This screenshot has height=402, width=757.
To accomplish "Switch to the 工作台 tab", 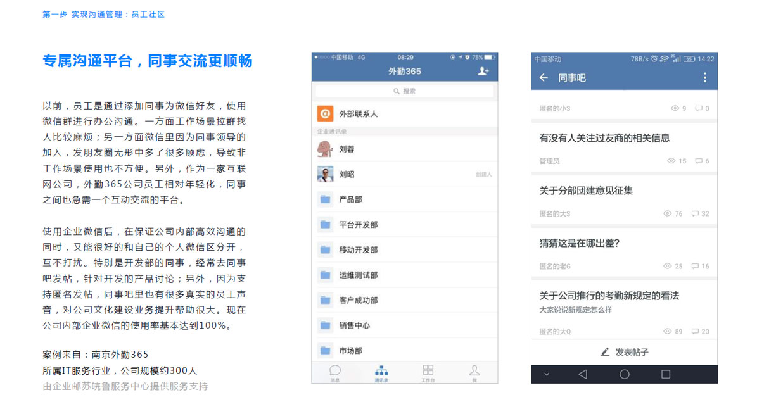I will point(428,374).
